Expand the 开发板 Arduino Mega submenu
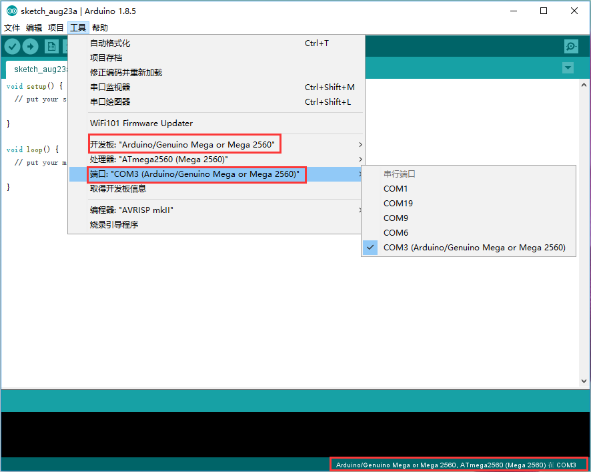 pyautogui.click(x=216, y=144)
